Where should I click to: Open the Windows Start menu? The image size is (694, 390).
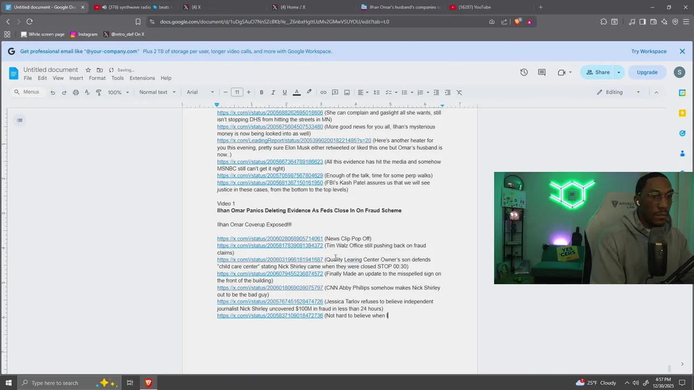9,383
